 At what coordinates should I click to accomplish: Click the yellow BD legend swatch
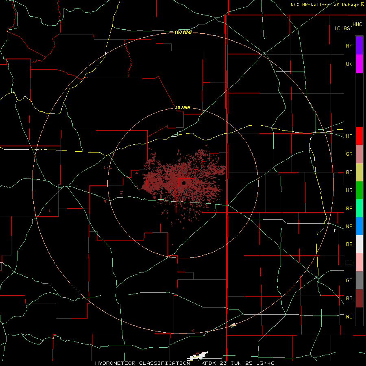point(359,172)
